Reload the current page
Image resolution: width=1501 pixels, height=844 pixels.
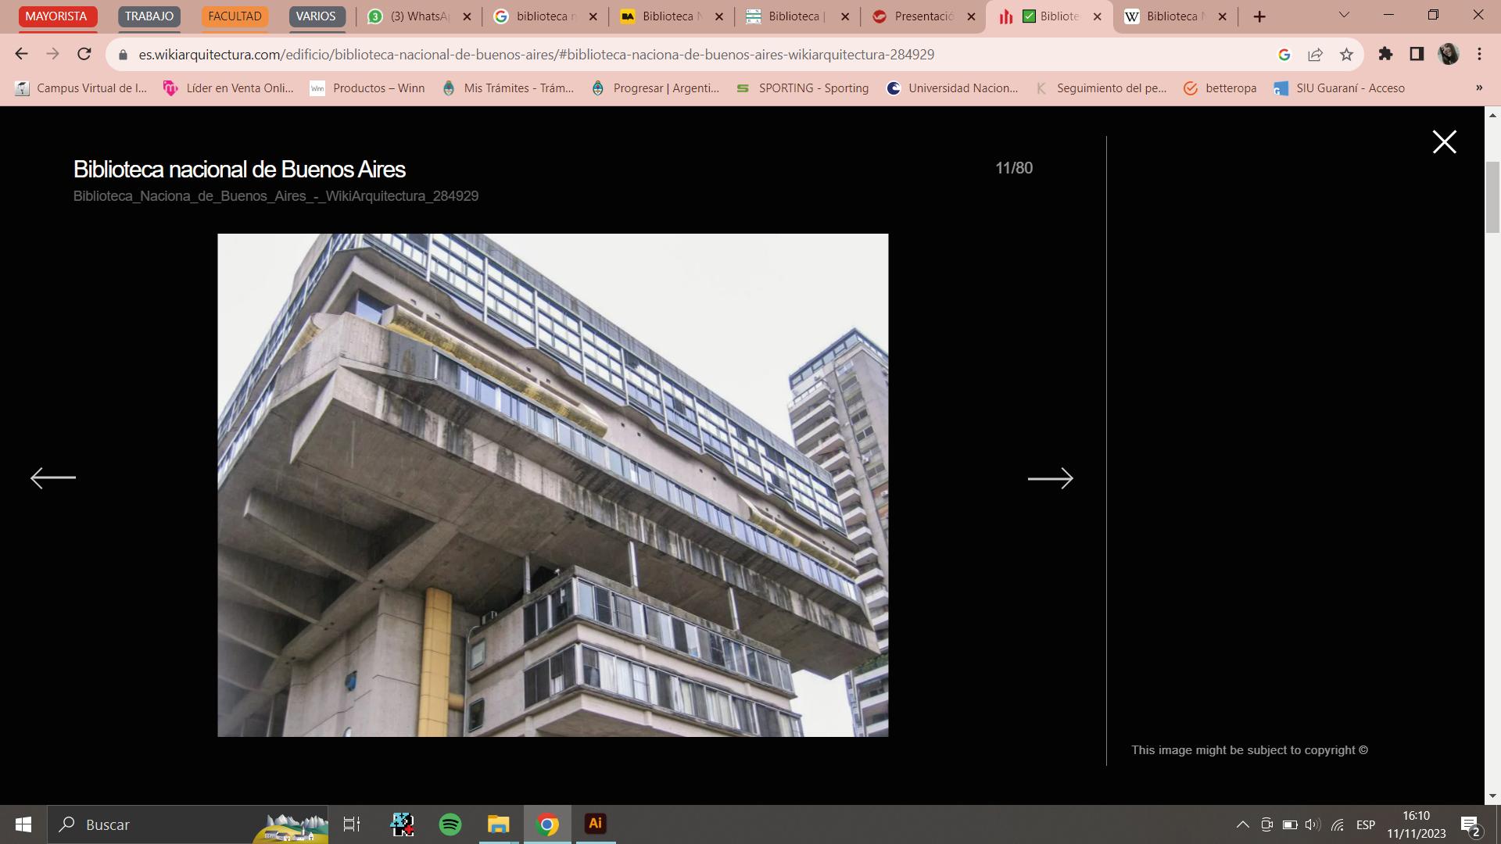84,54
